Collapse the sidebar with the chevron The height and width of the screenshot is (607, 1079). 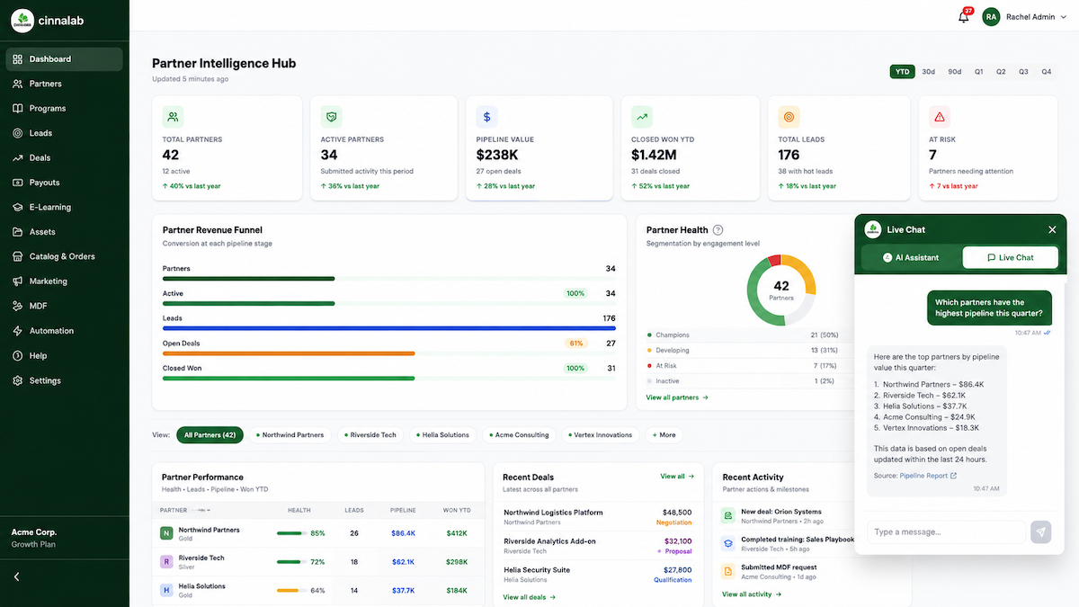pyautogui.click(x=17, y=576)
